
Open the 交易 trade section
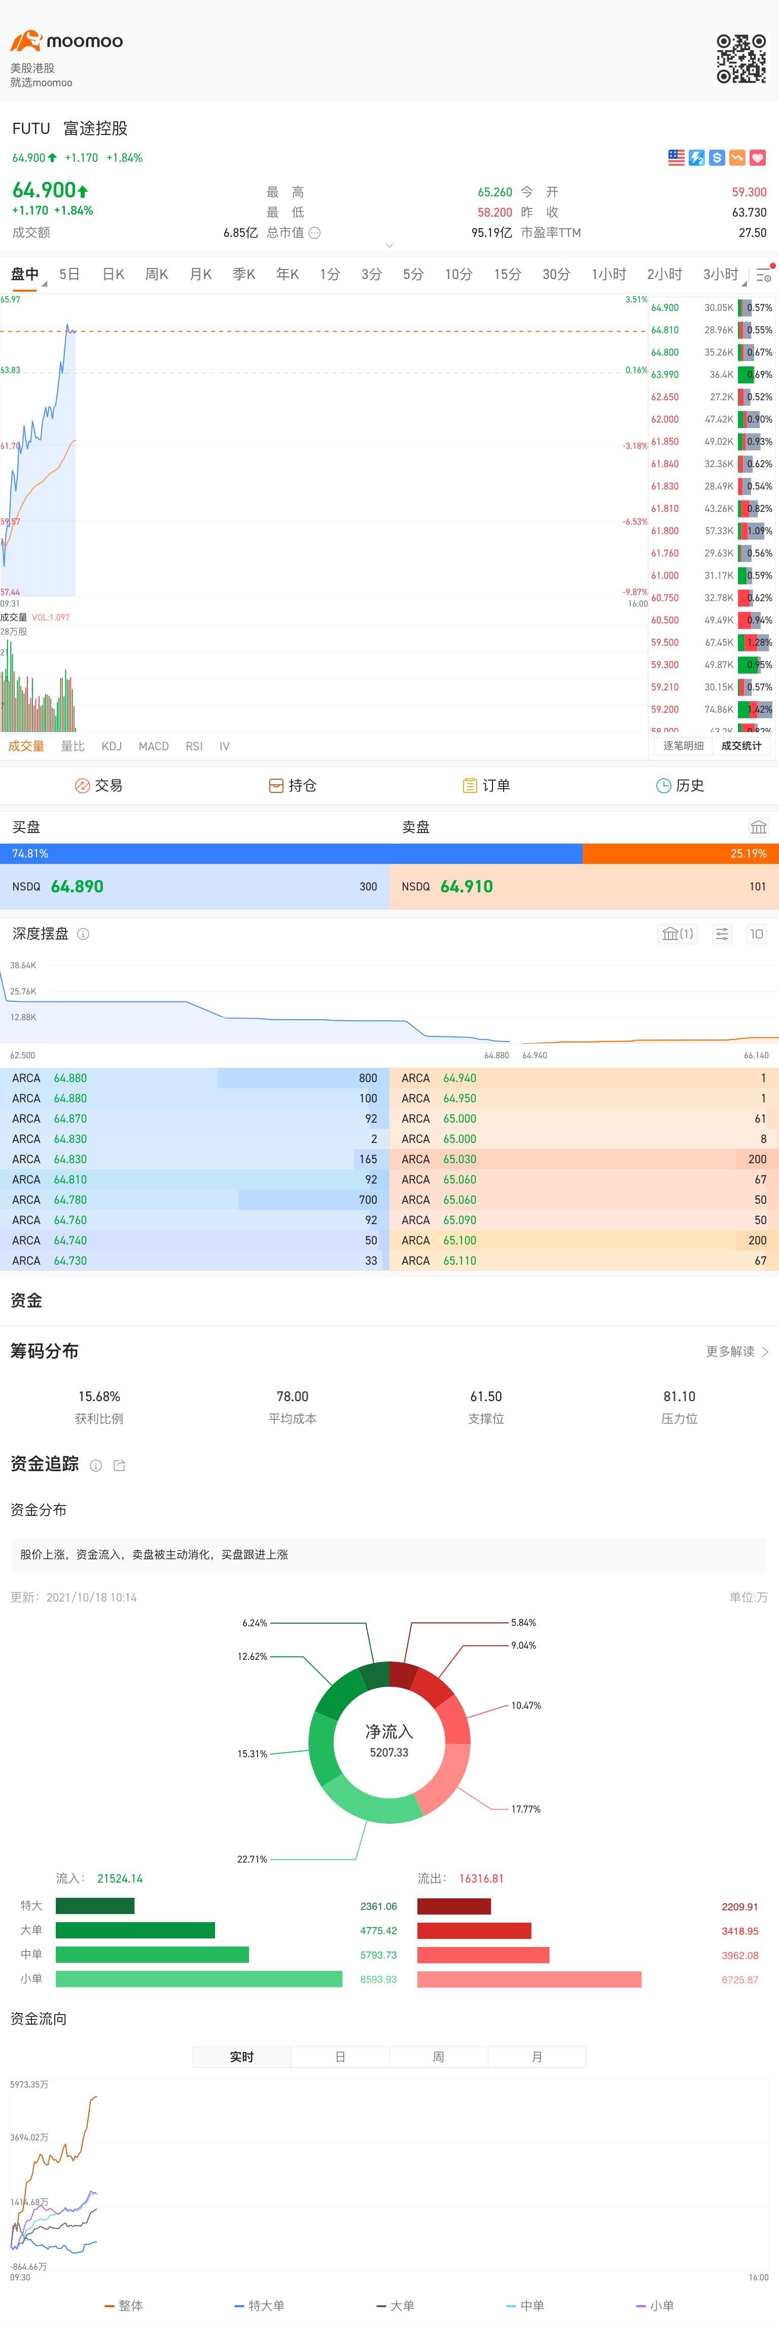pyautogui.click(x=98, y=785)
